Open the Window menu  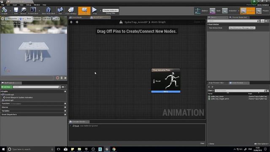(x=37, y=5)
